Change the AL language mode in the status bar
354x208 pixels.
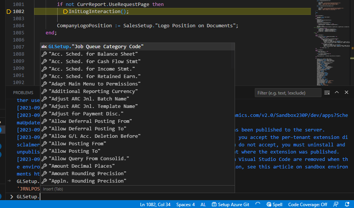(203, 204)
